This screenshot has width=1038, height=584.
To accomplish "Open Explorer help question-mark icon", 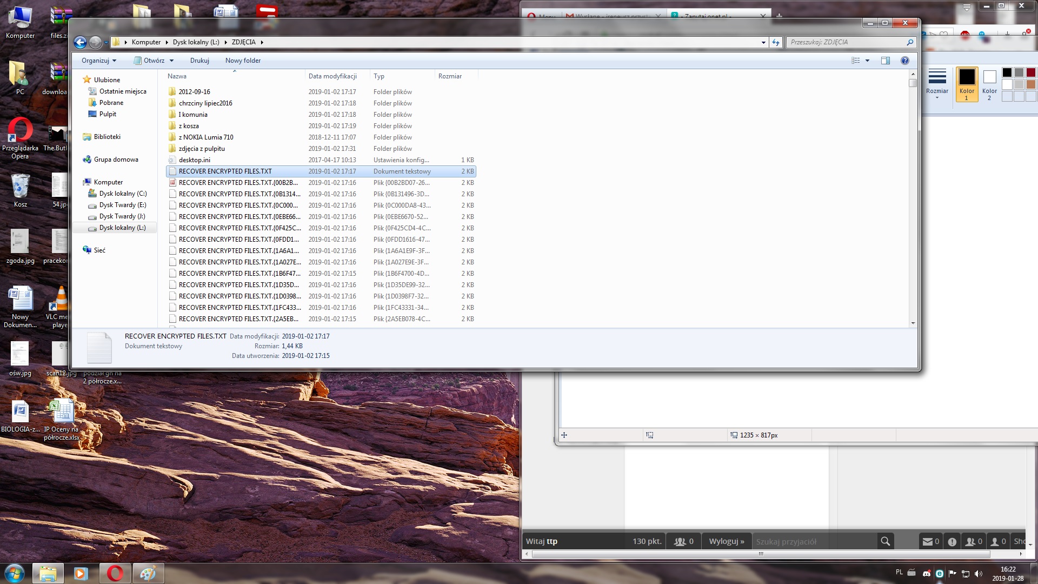I will (x=904, y=61).
